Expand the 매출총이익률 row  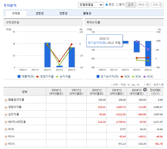click(x=6, y=100)
